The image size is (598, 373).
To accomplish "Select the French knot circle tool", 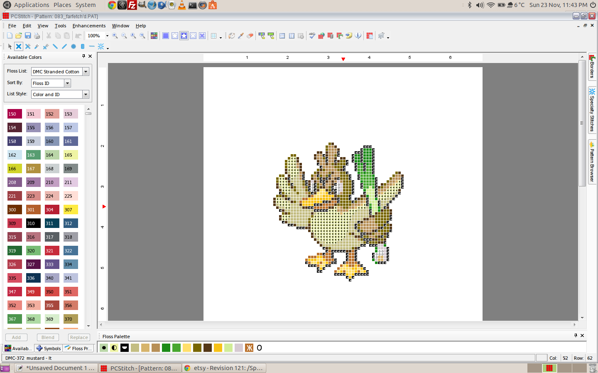I will (x=74, y=46).
